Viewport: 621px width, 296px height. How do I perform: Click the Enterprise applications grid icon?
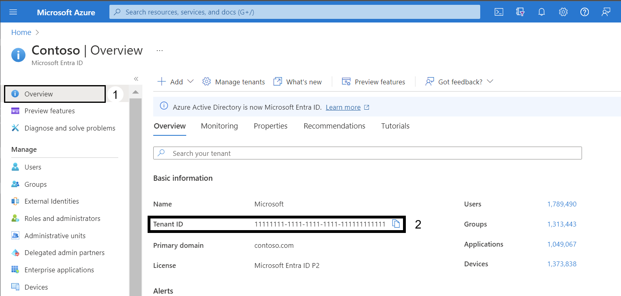coord(15,269)
